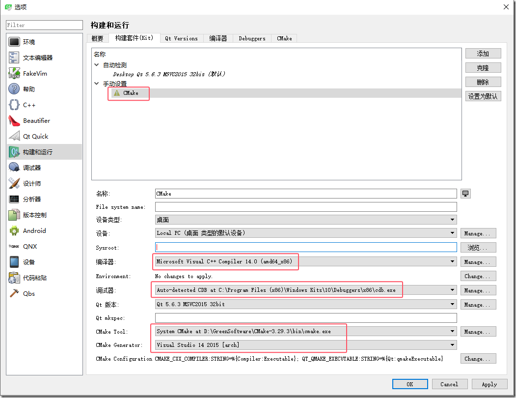Open the FakeVim settings icon
The height and width of the screenshot is (398, 516).
pos(14,73)
